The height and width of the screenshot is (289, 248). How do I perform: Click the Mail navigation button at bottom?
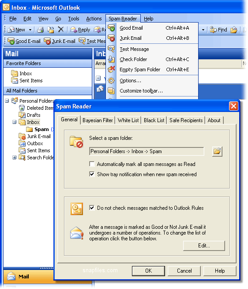click(x=29, y=277)
